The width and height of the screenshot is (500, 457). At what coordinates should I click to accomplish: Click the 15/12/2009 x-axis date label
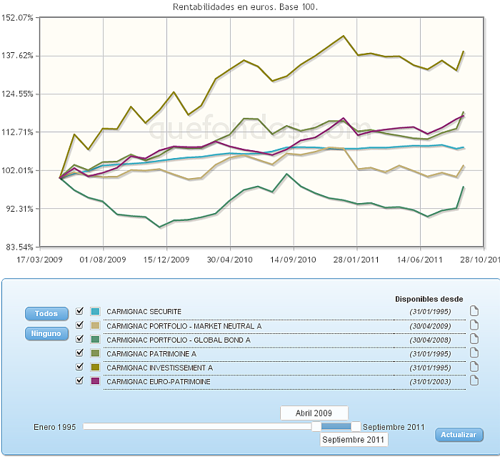point(166,260)
